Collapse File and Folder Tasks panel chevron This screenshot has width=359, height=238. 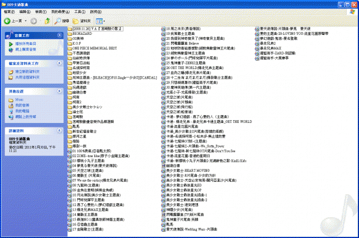[59, 63]
